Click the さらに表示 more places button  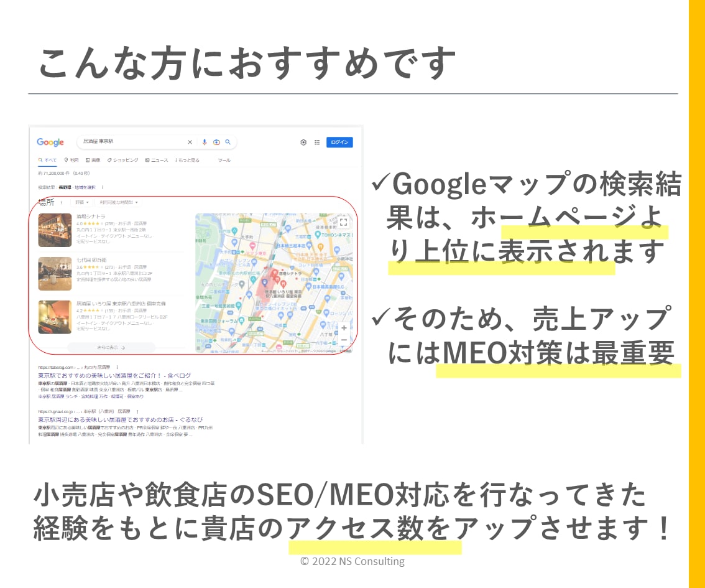111,347
